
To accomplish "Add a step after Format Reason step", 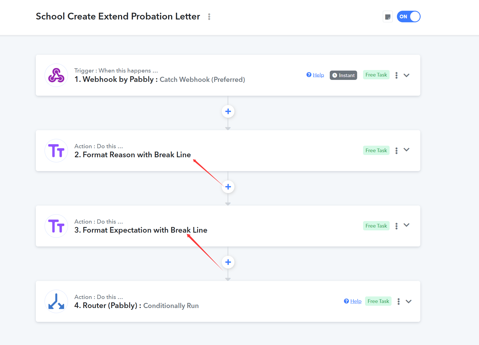I will 228,187.
